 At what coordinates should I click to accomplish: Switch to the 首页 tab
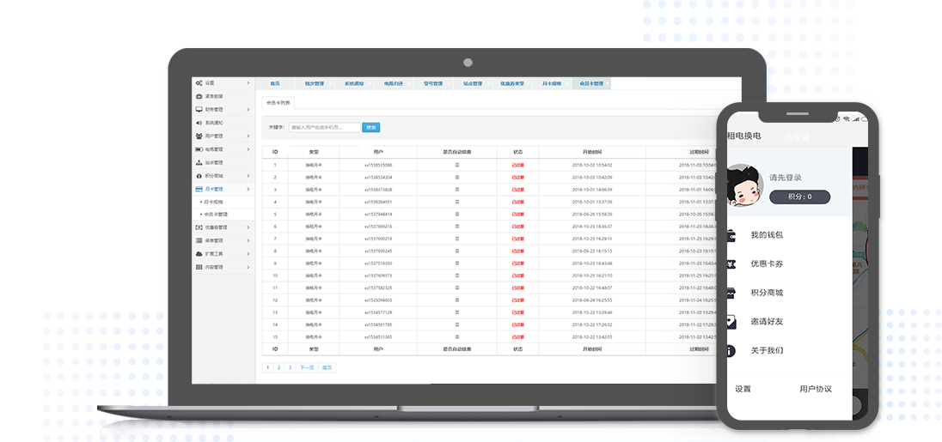click(x=275, y=84)
